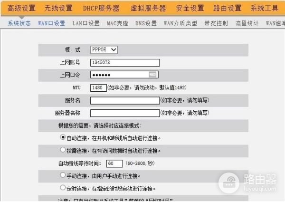Open the virtual keyboard icon in password field

[x=152, y=75]
